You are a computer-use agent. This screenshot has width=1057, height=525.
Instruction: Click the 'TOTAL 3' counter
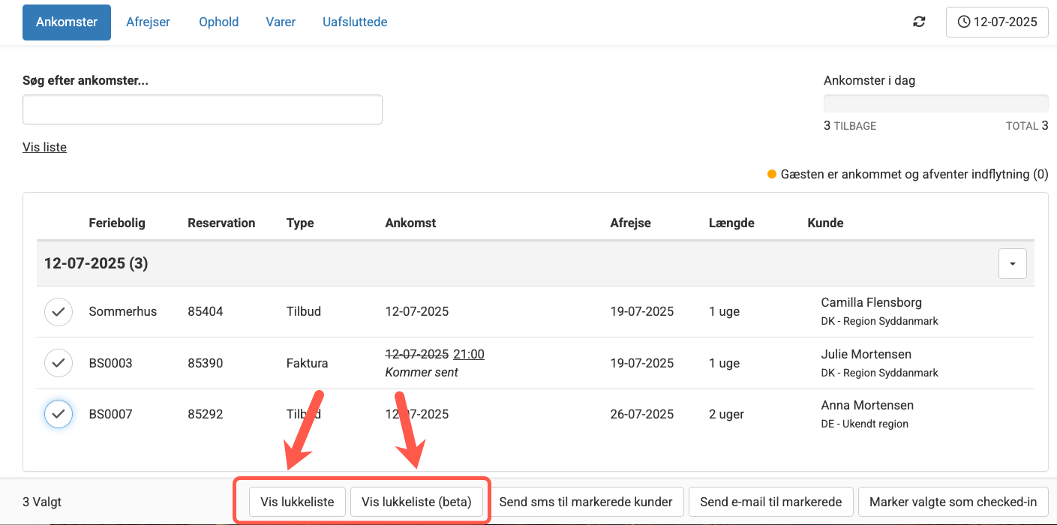pos(1027,126)
